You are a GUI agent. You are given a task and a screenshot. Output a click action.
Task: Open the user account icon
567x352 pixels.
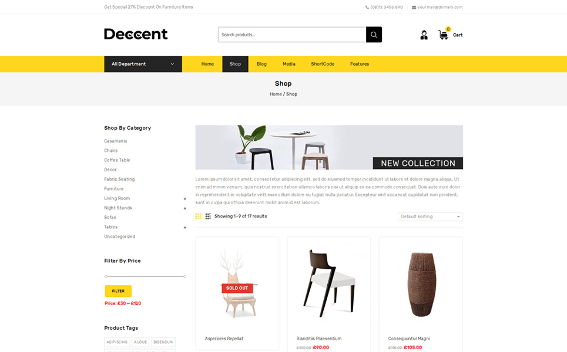tap(424, 35)
